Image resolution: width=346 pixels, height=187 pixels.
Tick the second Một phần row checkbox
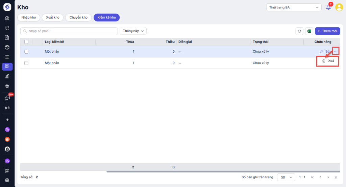[26, 63]
